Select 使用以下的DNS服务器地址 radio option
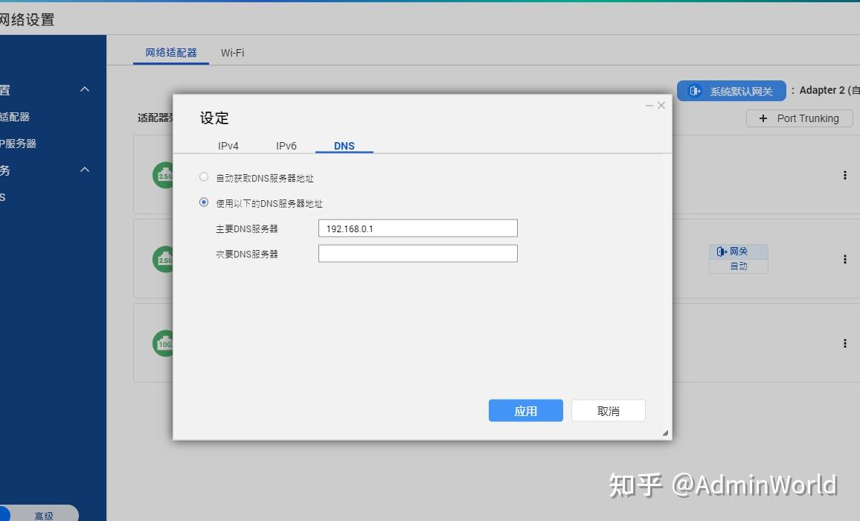This screenshot has width=860, height=521. 204,202
